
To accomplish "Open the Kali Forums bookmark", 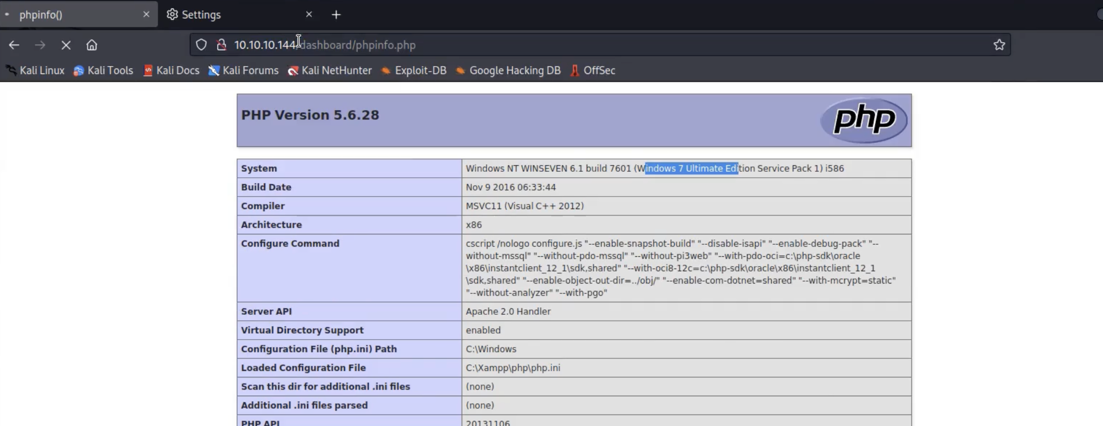I will (x=243, y=71).
